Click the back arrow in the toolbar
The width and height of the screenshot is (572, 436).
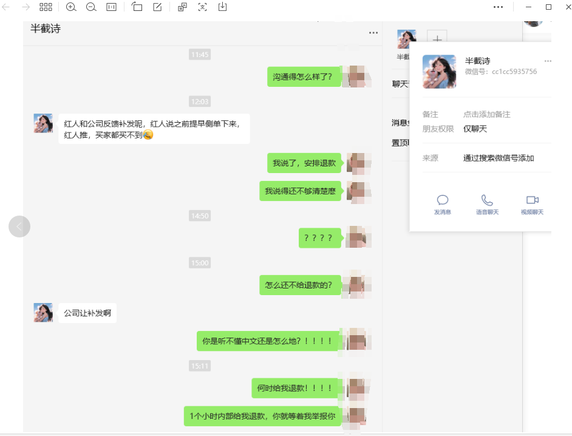pyautogui.click(x=7, y=7)
